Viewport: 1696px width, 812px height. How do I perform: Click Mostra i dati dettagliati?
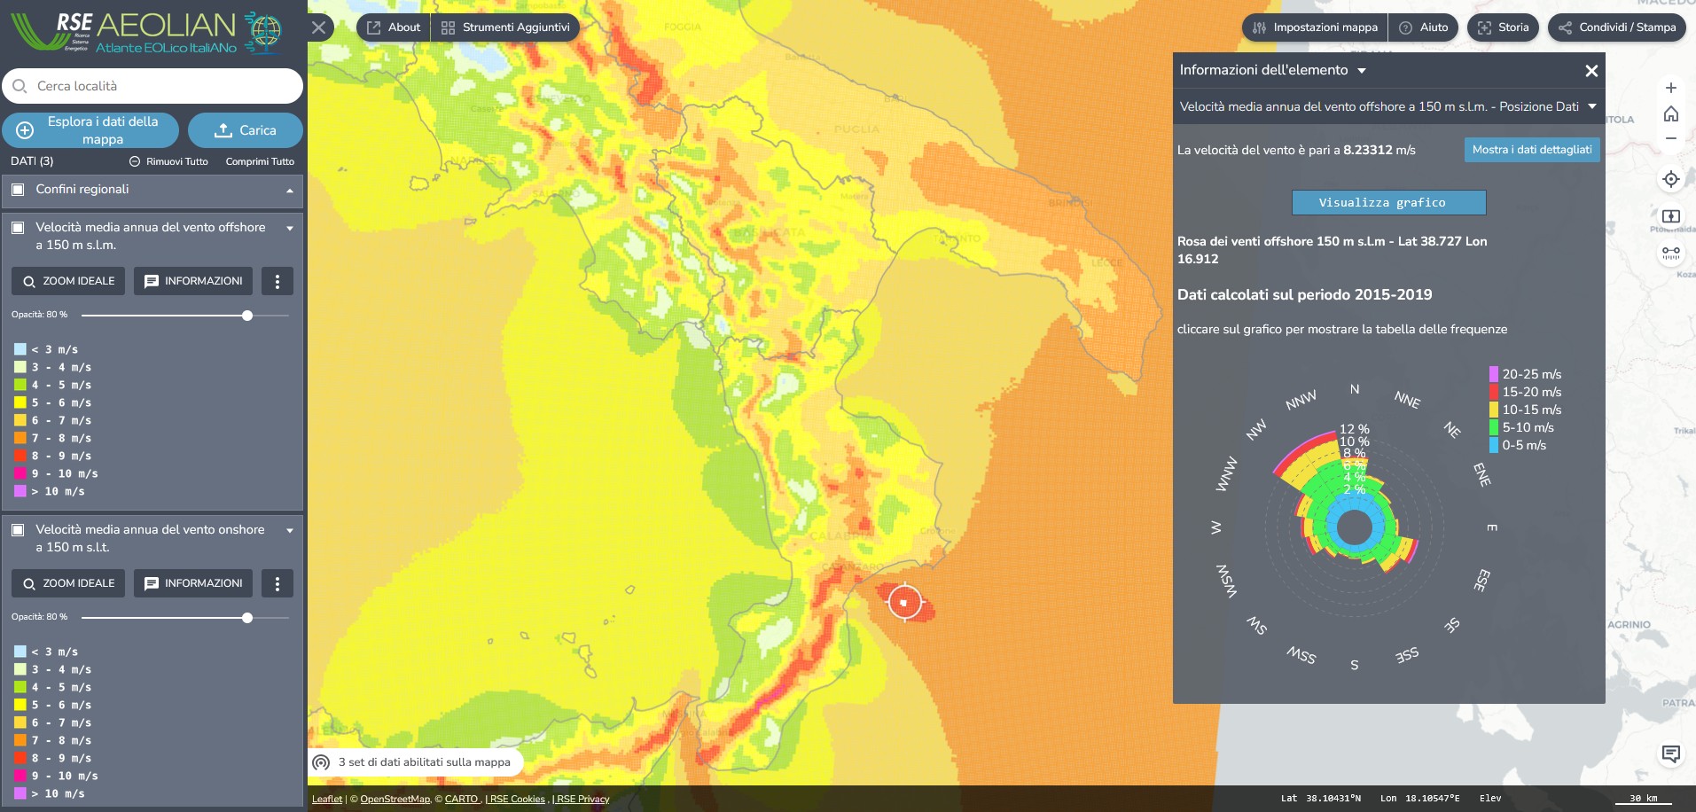point(1532,150)
